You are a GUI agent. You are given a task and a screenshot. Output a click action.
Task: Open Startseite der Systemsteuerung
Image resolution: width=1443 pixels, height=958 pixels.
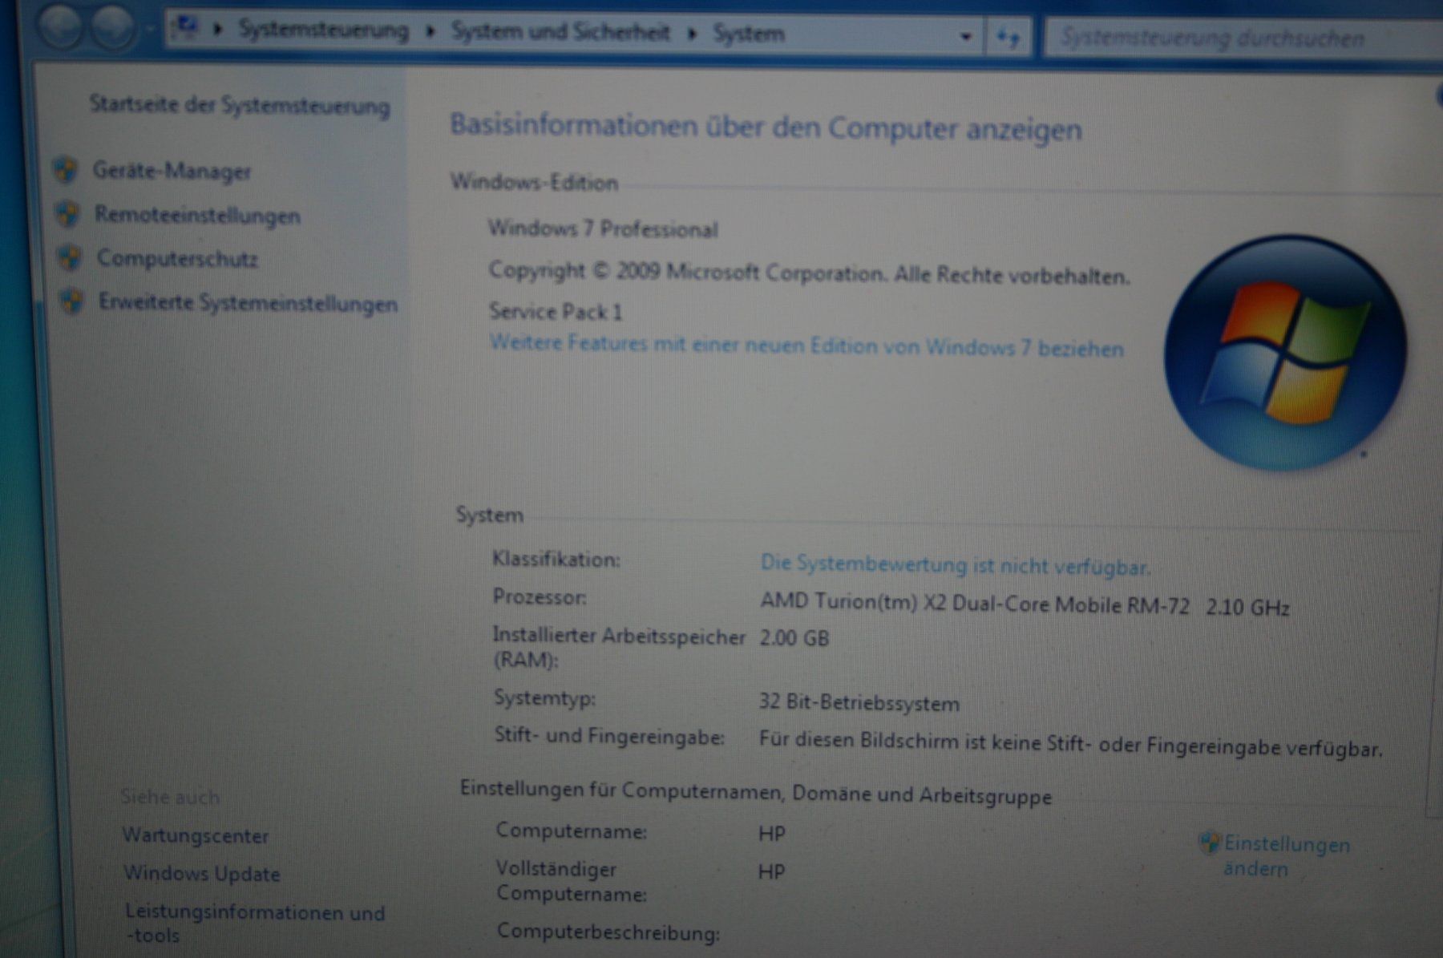tap(240, 105)
